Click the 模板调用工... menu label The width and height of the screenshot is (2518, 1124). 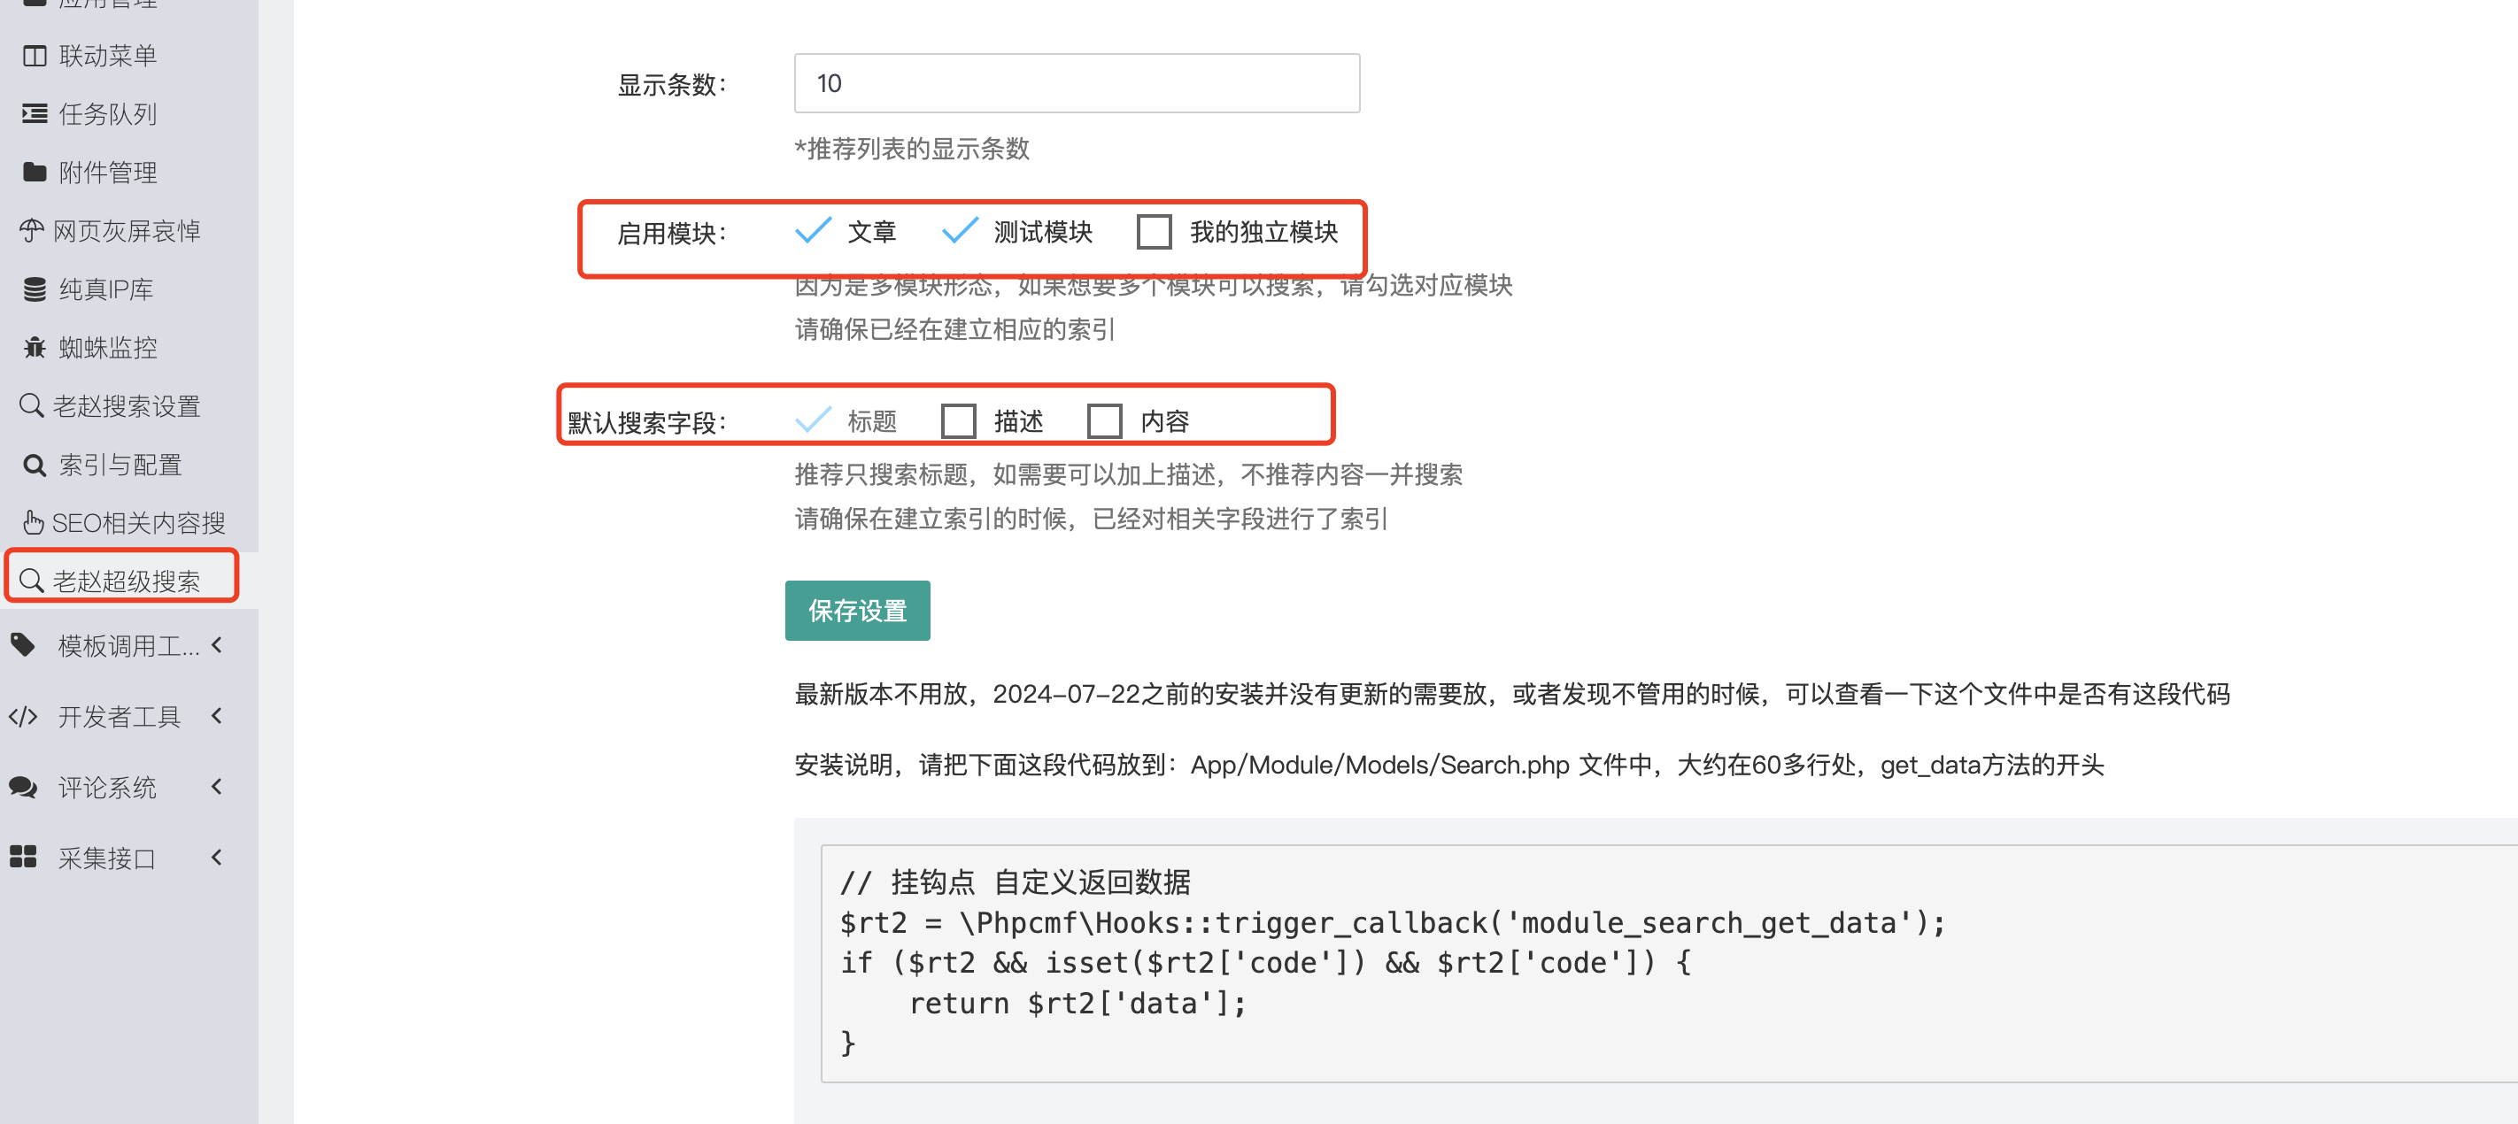pyautogui.click(x=129, y=646)
